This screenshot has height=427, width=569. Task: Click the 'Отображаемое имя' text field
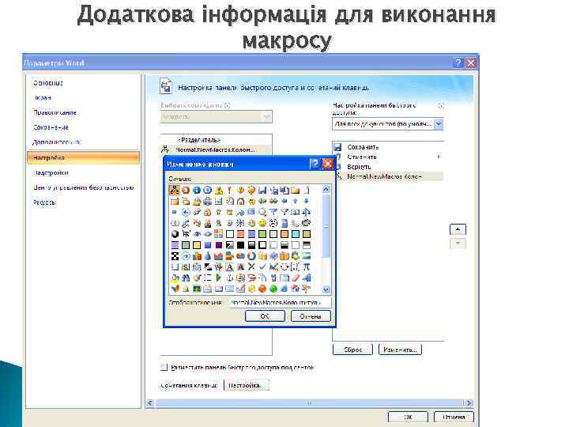point(280,302)
